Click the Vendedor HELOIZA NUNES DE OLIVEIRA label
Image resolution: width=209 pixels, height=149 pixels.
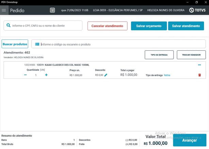pos(23,57)
